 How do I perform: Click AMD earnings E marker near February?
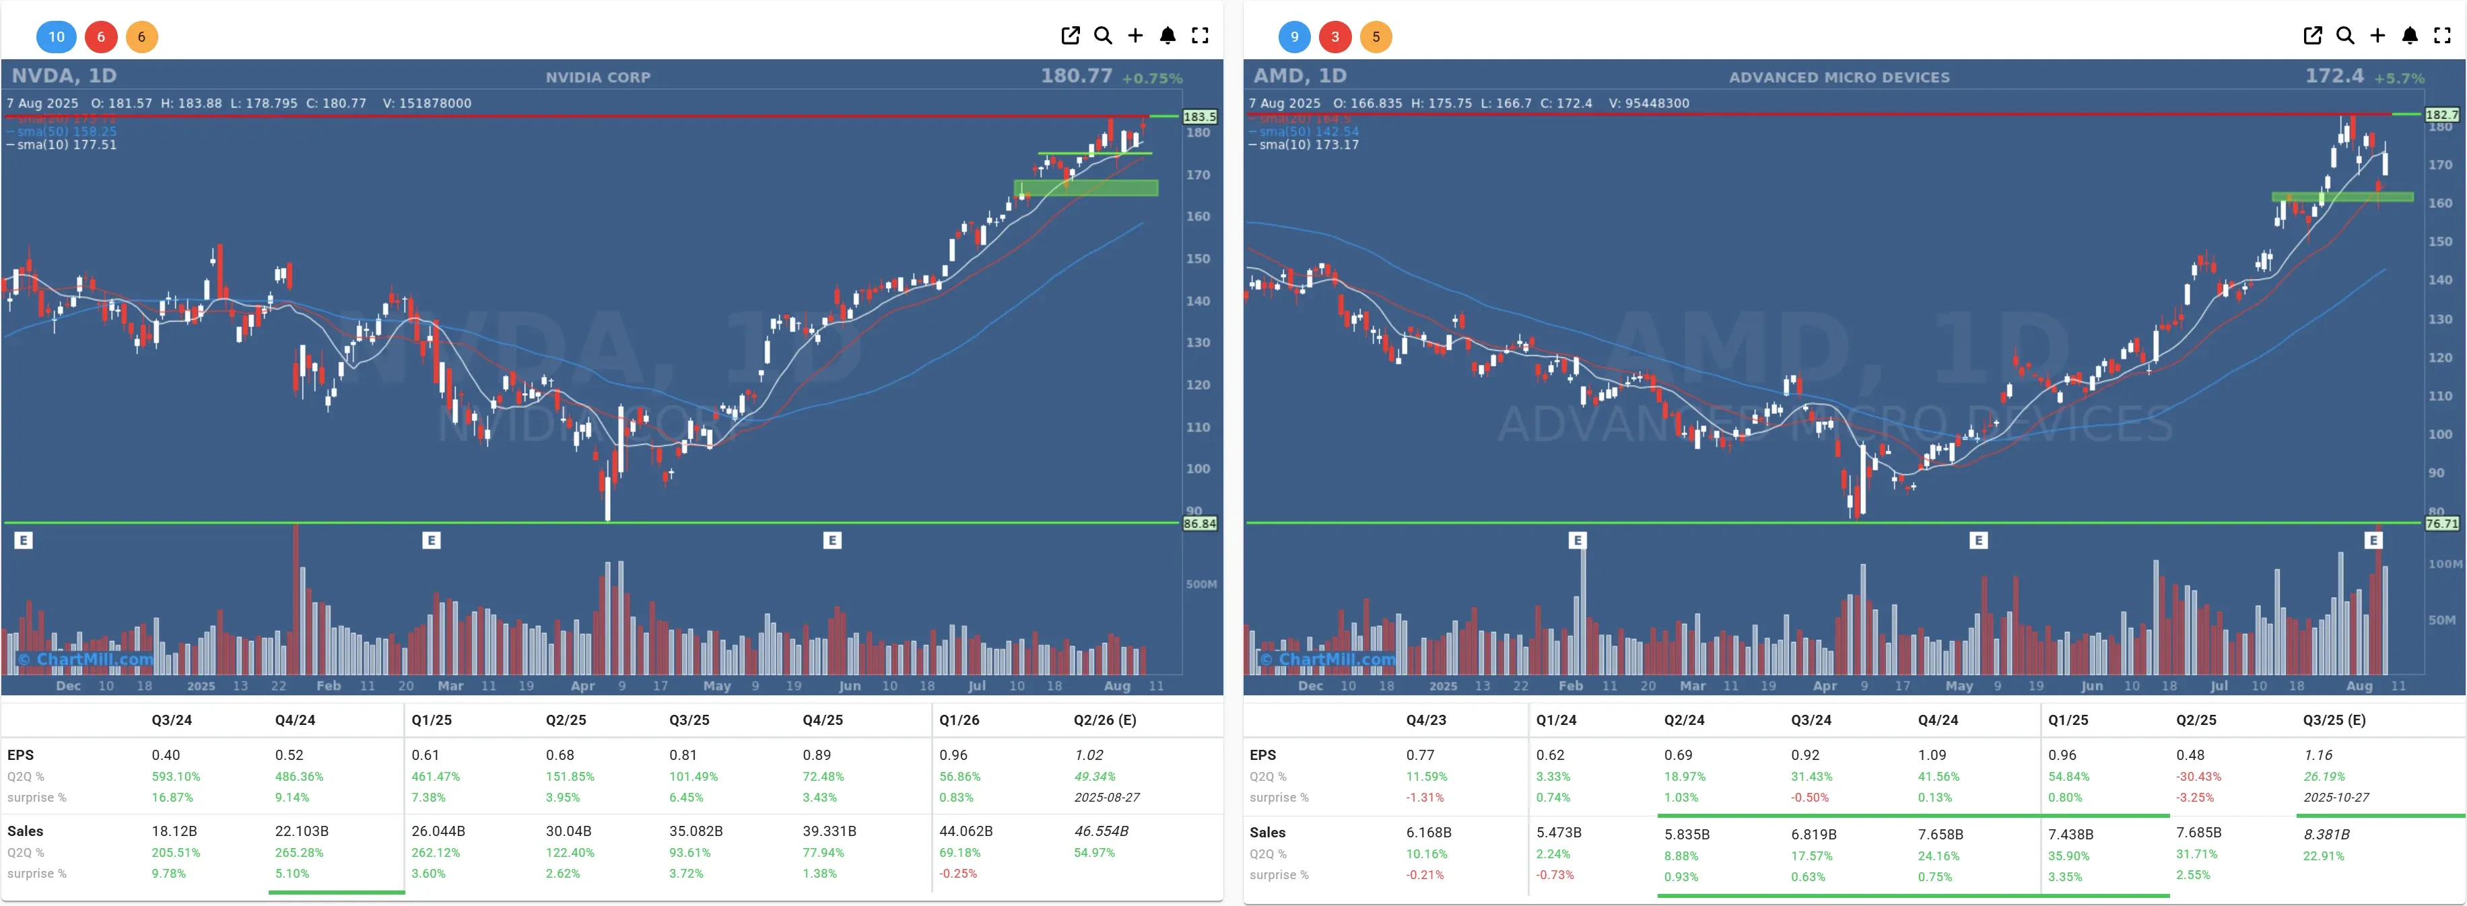pyautogui.click(x=1578, y=540)
